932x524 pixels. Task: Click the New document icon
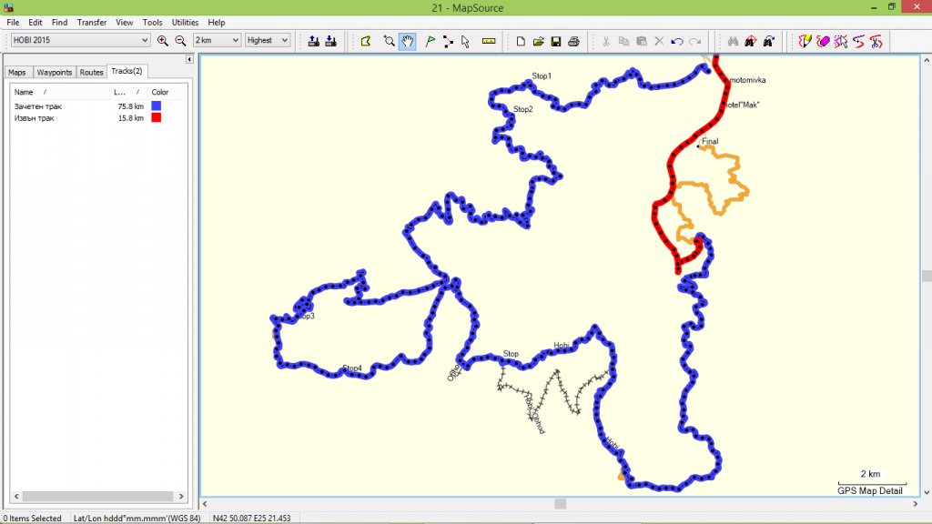click(521, 41)
